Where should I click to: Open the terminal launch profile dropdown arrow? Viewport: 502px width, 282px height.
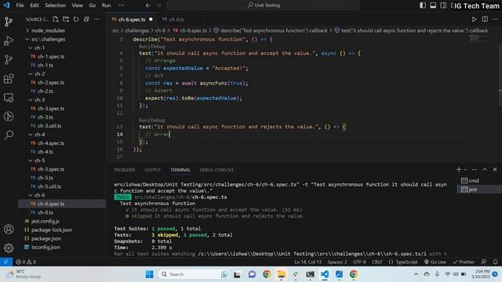(465, 170)
